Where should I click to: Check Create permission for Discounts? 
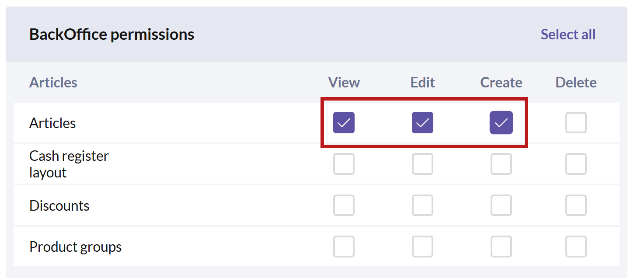pyautogui.click(x=501, y=205)
